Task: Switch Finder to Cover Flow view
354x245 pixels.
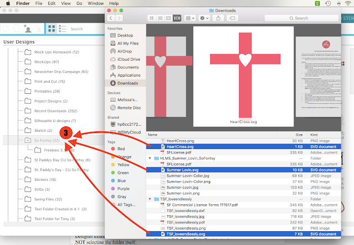Action: point(177,18)
